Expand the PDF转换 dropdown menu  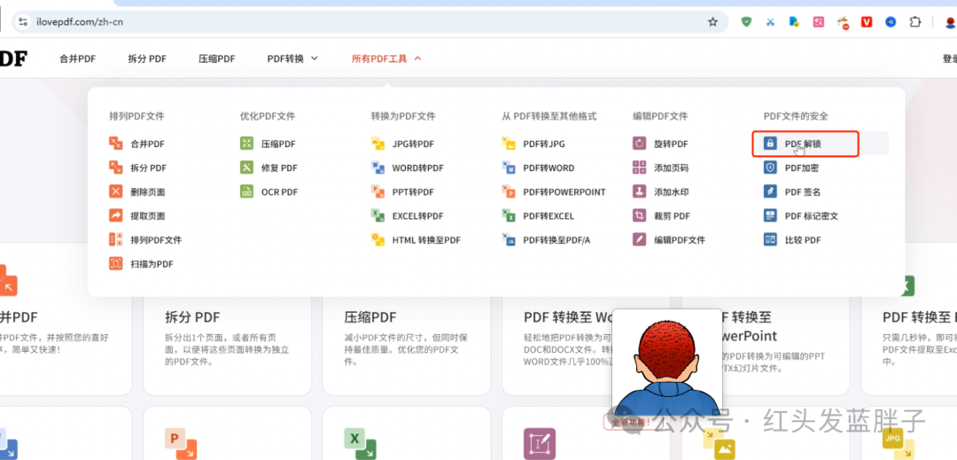coord(292,58)
